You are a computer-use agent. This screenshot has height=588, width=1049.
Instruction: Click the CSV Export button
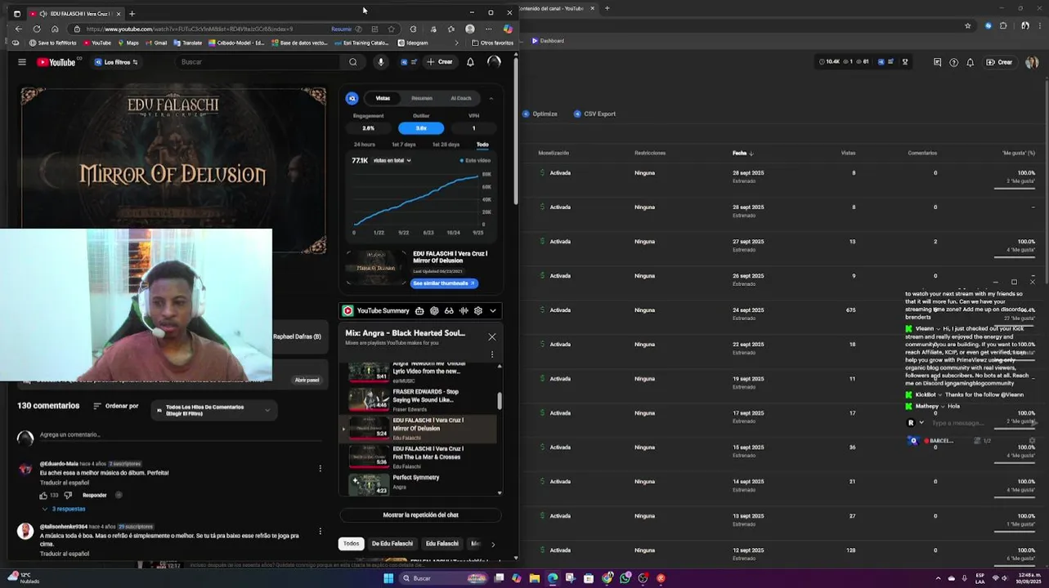[x=594, y=114]
